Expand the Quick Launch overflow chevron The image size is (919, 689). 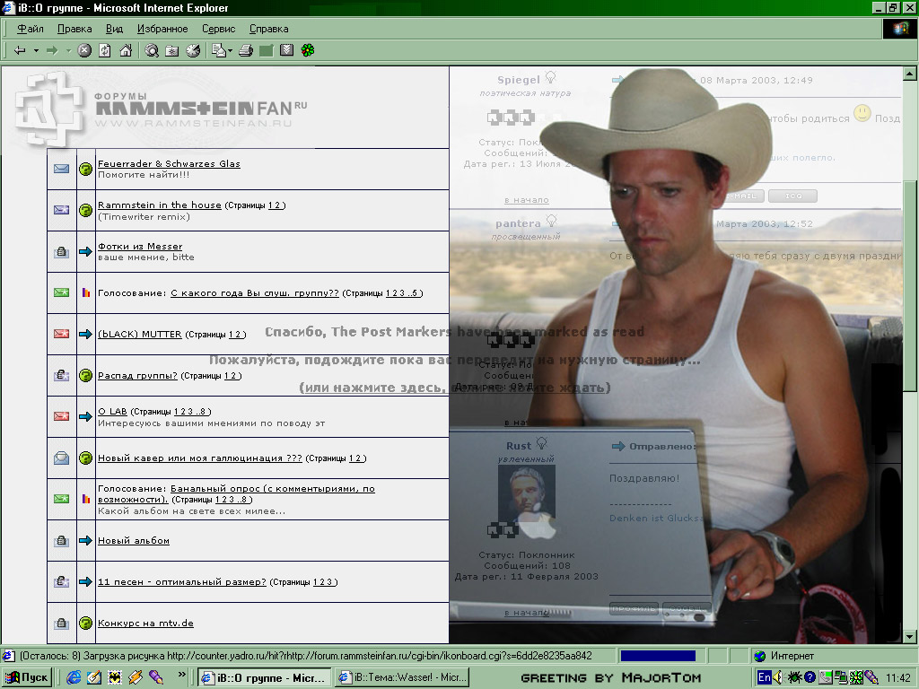click(182, 673)
